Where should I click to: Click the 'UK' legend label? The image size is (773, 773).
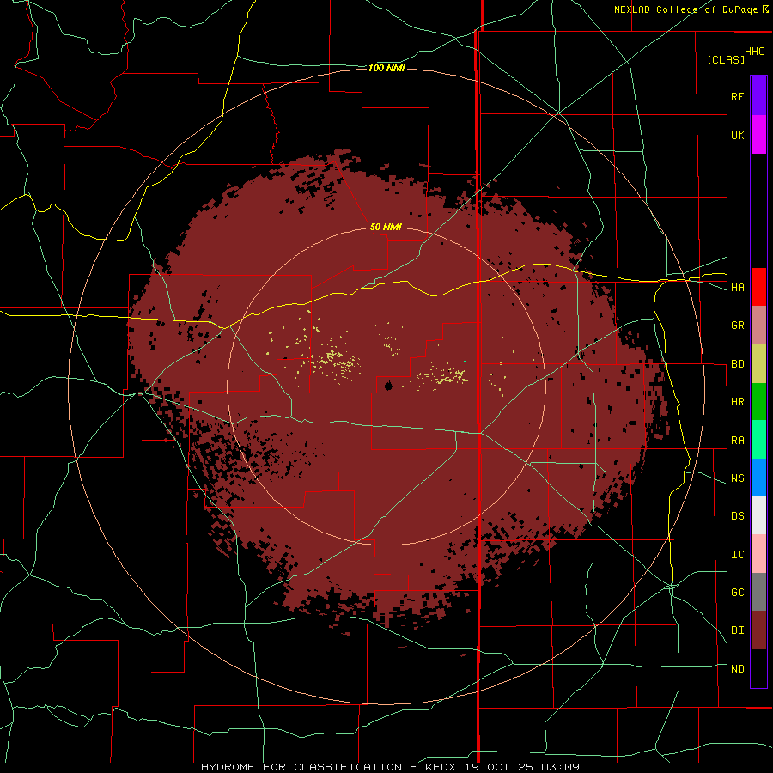(738, 135)
